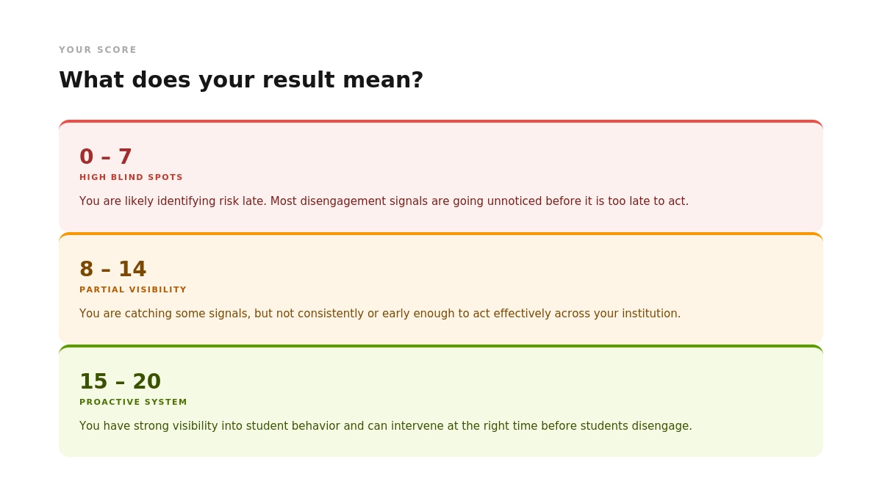This screenshot has height=501, width=882.
Task: Click the red bar atop first card
Action: coord(441,121)
